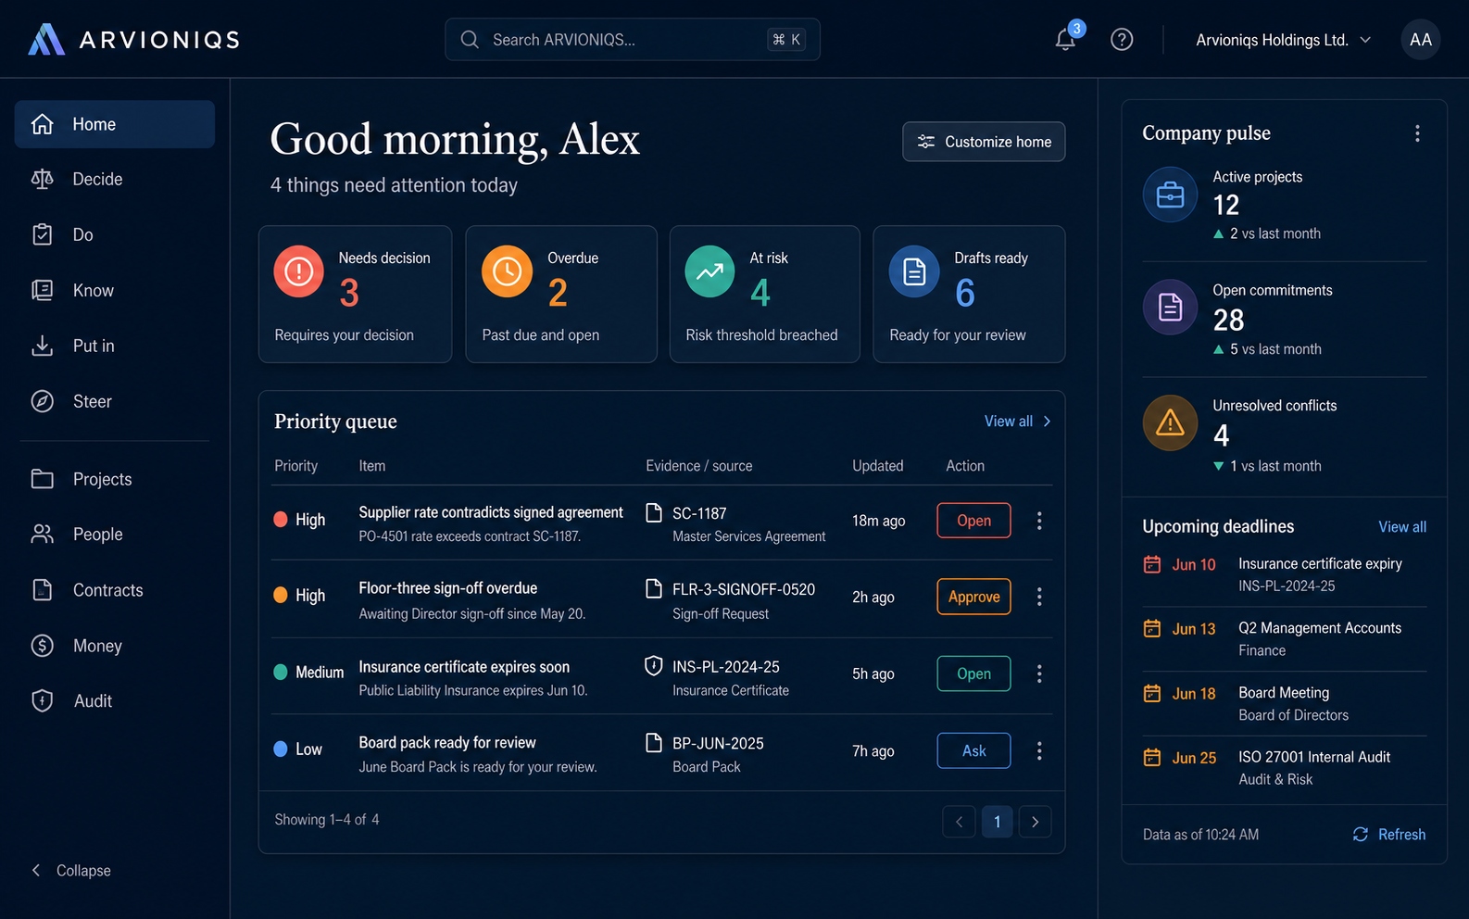Open People in the sidebar
Image resolution: width=1469 pixels, height=919 pixels.
point(115,535)
